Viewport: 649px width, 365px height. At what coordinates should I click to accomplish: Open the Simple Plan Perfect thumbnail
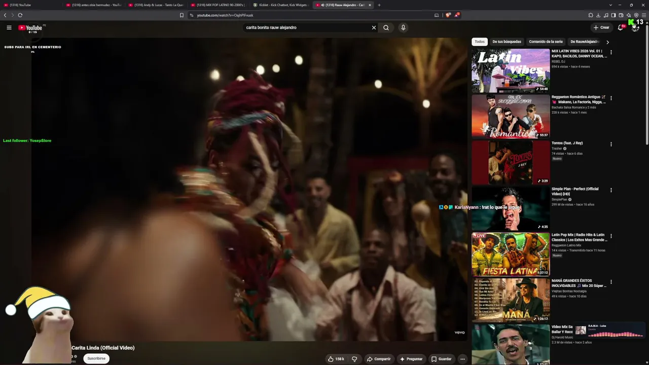point(511,208)
